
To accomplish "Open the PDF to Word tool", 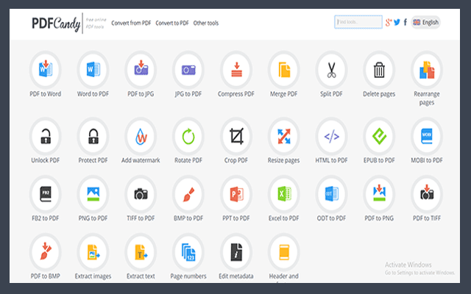I will tap(45, 71).
